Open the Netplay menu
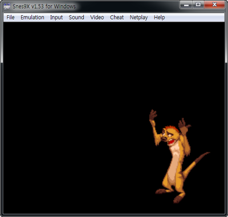Screen dimensions: 228x217 139,18
